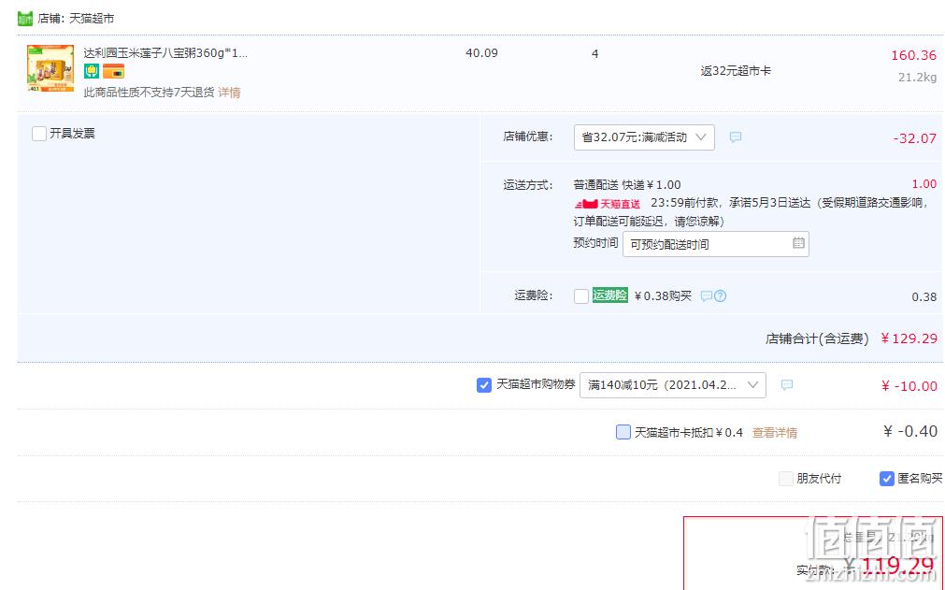This screenshot has width=945, height=590.
Task: Click the insurance price 0.38 at right
Action: [924, 297]
